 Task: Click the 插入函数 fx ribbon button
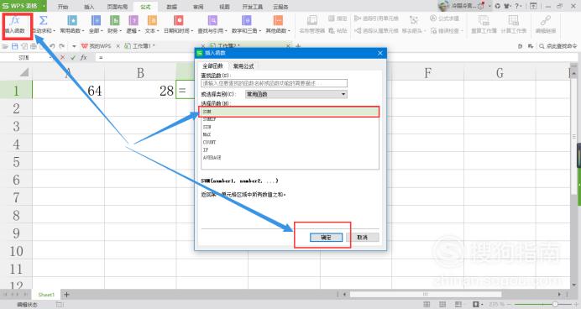pos(15,24)
